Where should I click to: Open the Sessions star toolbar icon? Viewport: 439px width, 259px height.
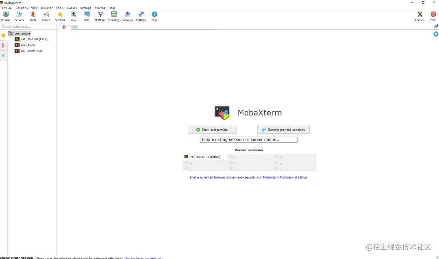coord(60,16)
